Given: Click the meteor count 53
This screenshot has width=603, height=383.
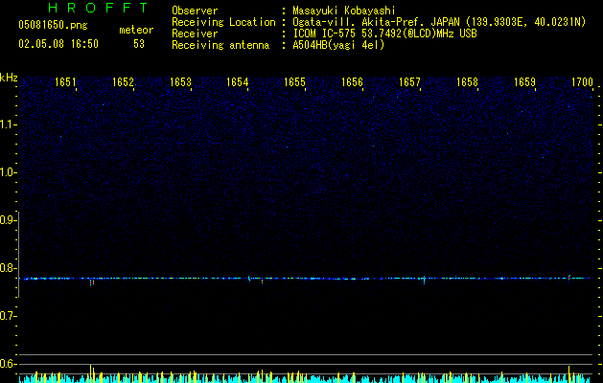Looking at the screenshot, I should 139,44.
